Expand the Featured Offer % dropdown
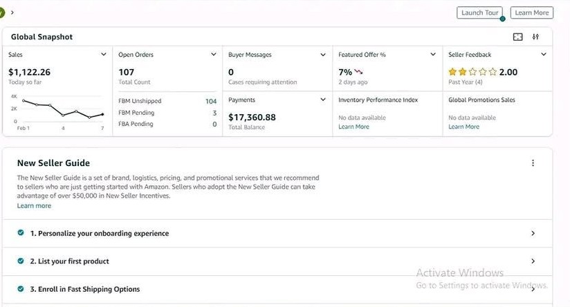This screenshot has height=307, width=570. [433, 54]
